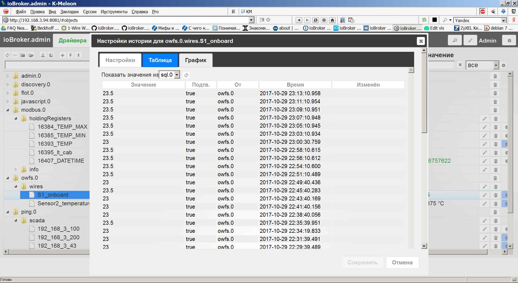Click the AdBlock Plus ABP icon
The width and height of the screenshot is (518, 283).
(x=482, y=11)
